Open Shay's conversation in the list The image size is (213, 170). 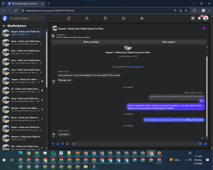point(23,52)
